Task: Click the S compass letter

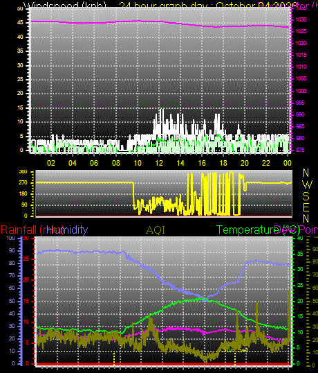Action: (306, 196)
